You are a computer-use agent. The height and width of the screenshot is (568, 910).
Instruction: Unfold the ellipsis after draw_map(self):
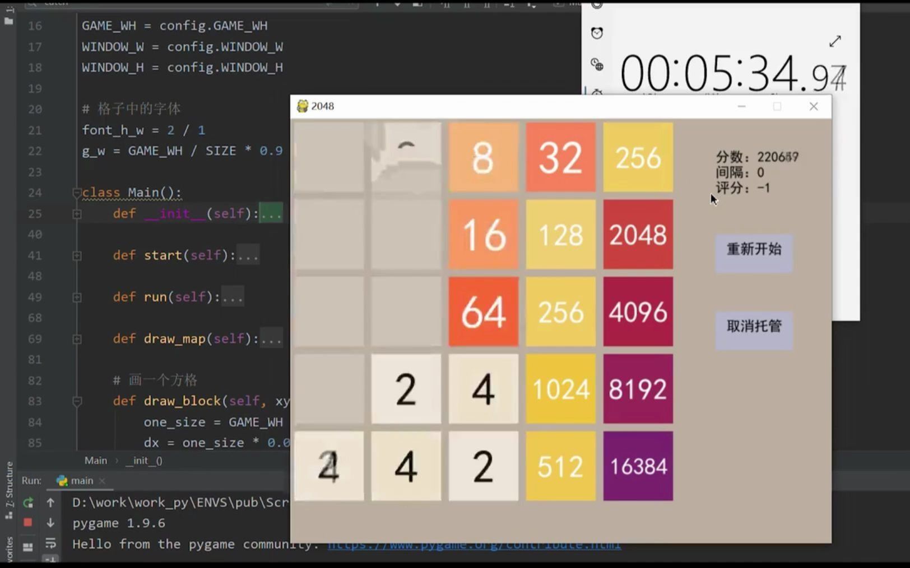tap(271, 339)
